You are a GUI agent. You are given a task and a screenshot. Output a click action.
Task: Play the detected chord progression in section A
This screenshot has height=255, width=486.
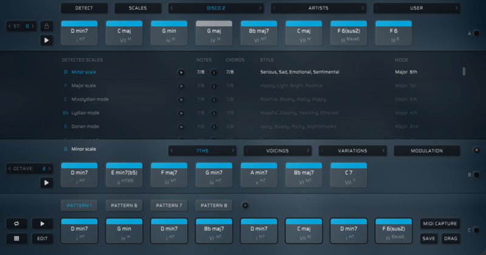tap(47, 40)
